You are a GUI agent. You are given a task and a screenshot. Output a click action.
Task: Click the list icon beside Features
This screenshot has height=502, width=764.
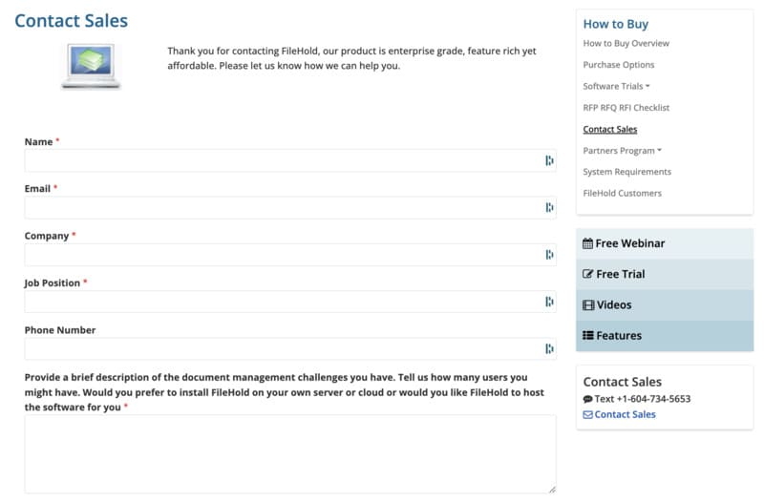pyautogui.click(x=588, y=336)
